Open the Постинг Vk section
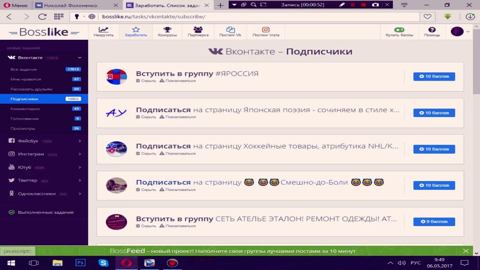This screenshot has height=270, width=480. tap(230, 32)
